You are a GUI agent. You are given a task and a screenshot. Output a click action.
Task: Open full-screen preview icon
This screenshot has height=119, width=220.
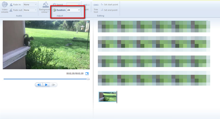point(87,74)
